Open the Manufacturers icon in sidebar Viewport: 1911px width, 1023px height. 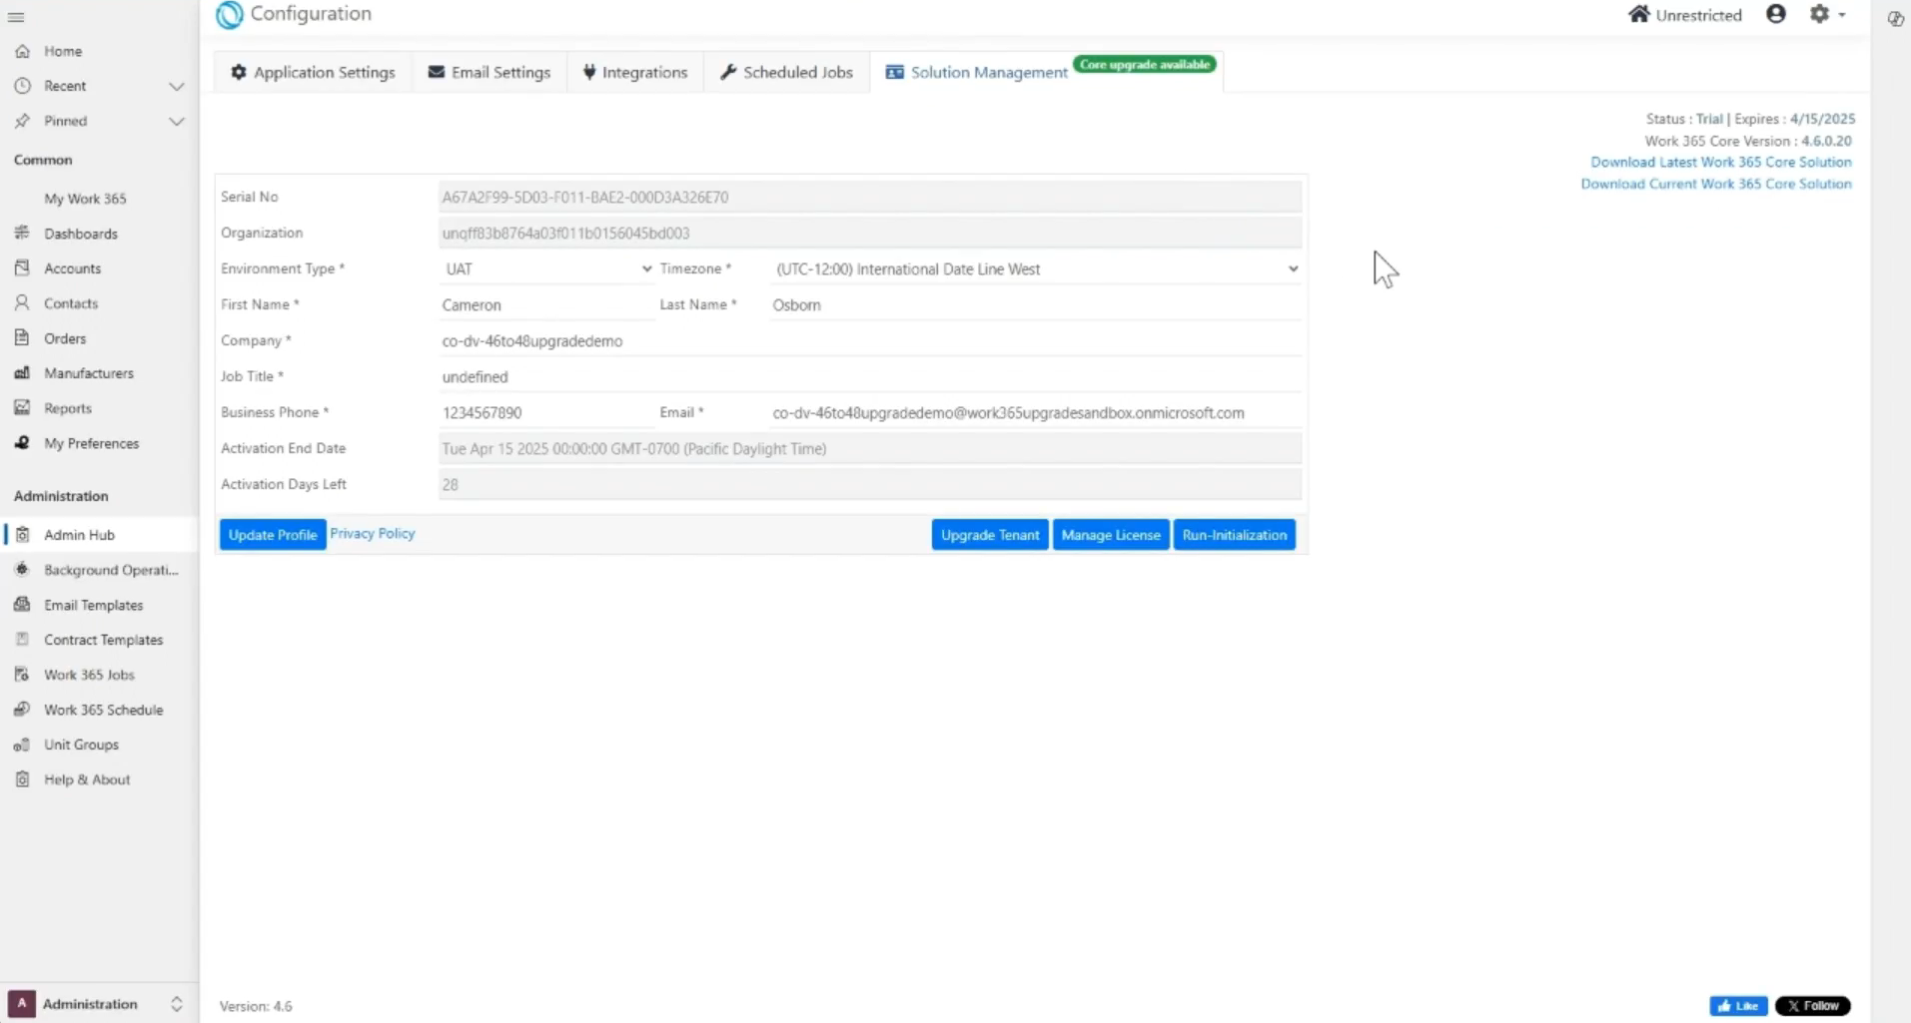[x=22, y=373]
